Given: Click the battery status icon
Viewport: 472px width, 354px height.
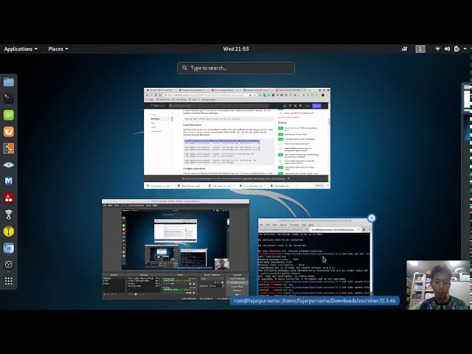Looking at the screenshot, I should pos(457,49).
